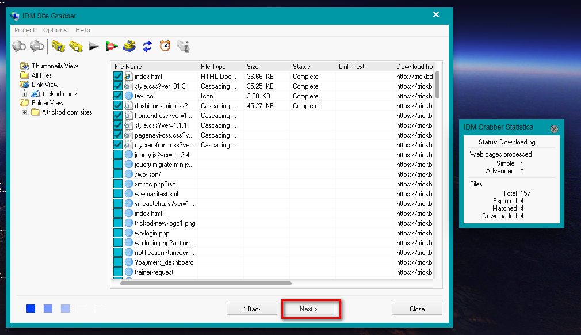Click the 45.27 KB size cell
The width and height of the screenshot is (581, 335).
[260, 105]
